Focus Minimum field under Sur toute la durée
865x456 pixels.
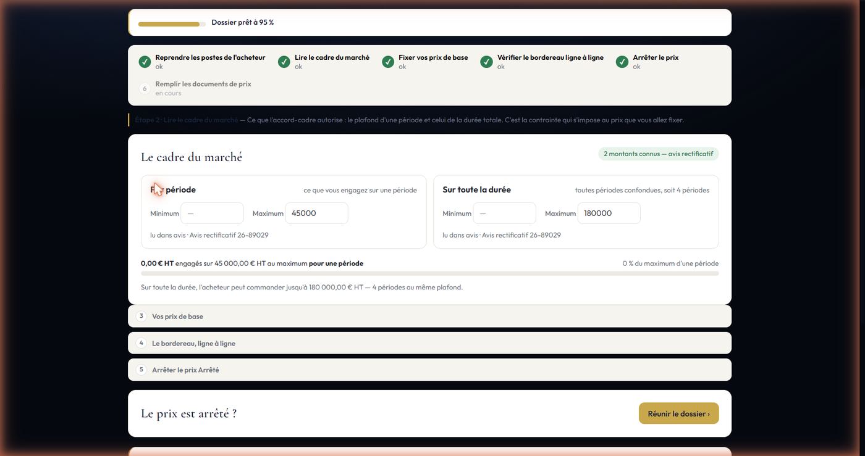tap(504, 213)
